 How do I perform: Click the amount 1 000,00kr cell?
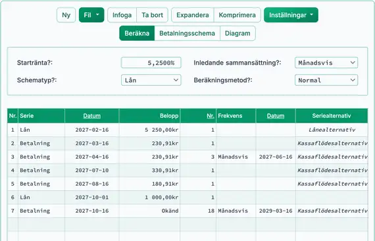[x=150, y=198]
